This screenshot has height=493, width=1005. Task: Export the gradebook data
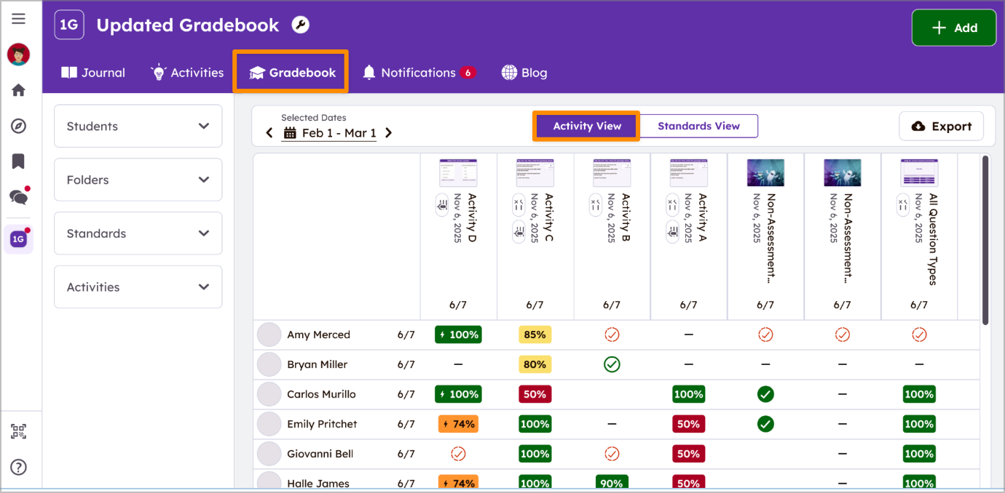941,127
